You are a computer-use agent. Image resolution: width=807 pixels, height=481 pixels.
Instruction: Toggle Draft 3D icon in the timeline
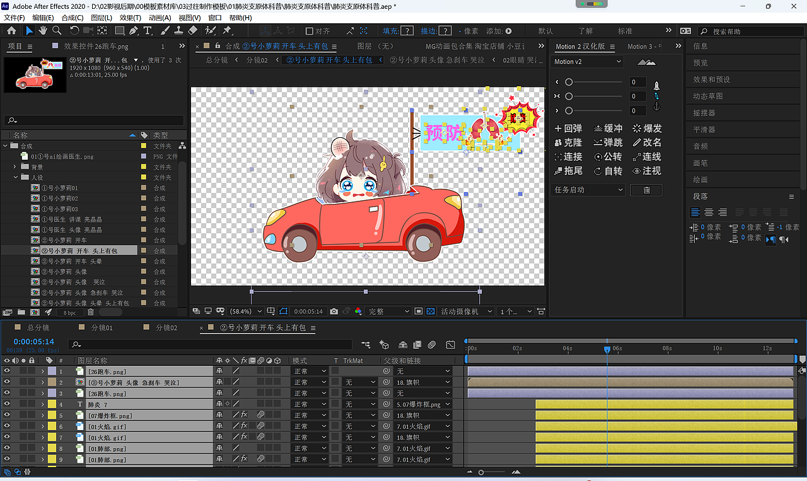(384, 345)
